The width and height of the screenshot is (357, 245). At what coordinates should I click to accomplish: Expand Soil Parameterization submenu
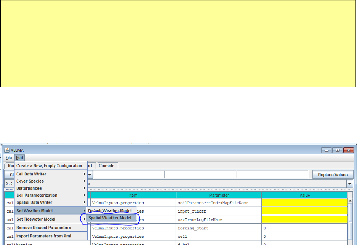click(51, 195)
